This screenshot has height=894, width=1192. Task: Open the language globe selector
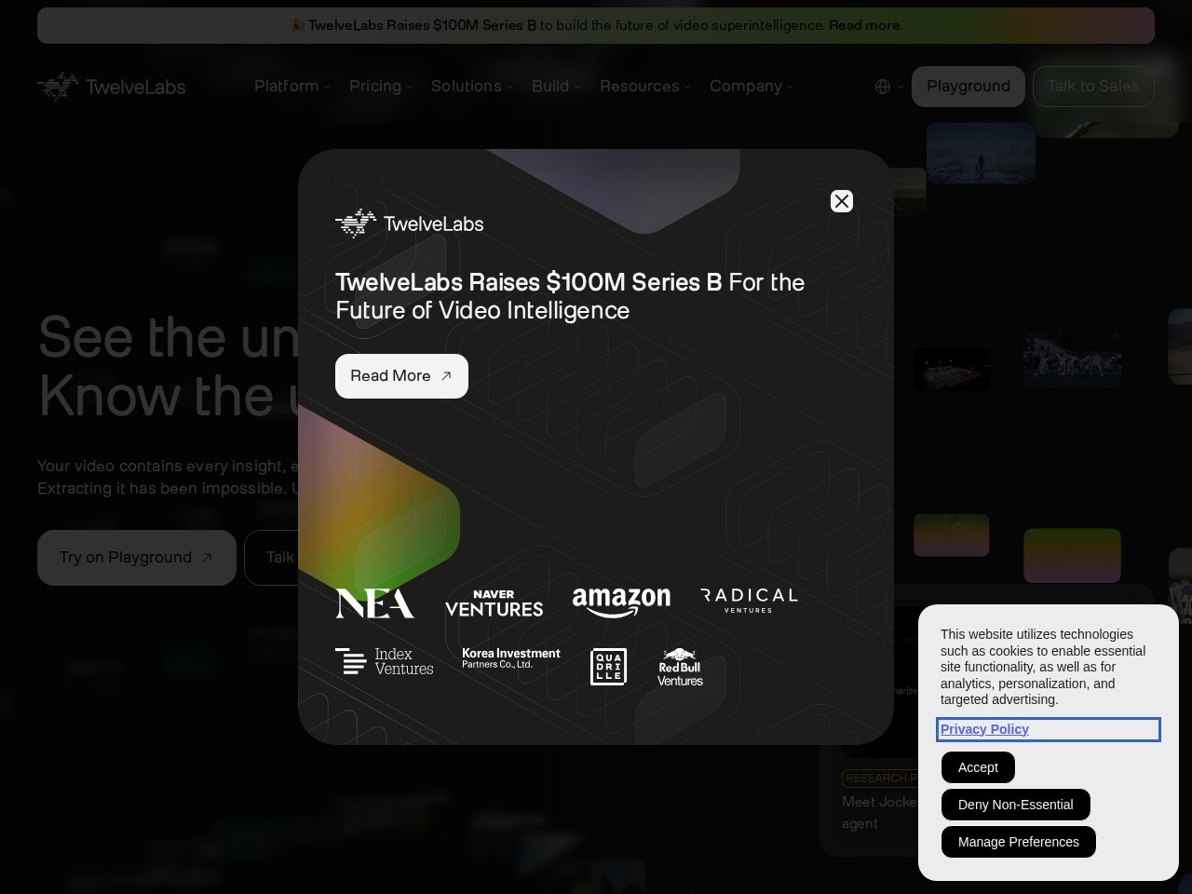click(889, 87)
